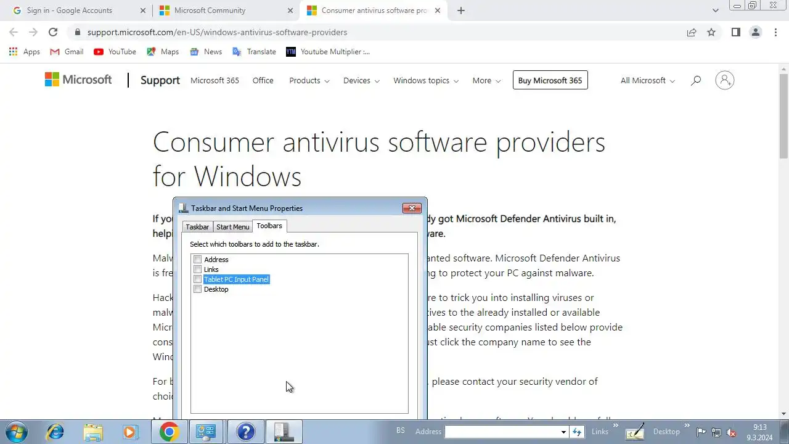This screenshot has height=444, width=789.
Task: Open muted volume tray icon
Action: pos(732,432)
